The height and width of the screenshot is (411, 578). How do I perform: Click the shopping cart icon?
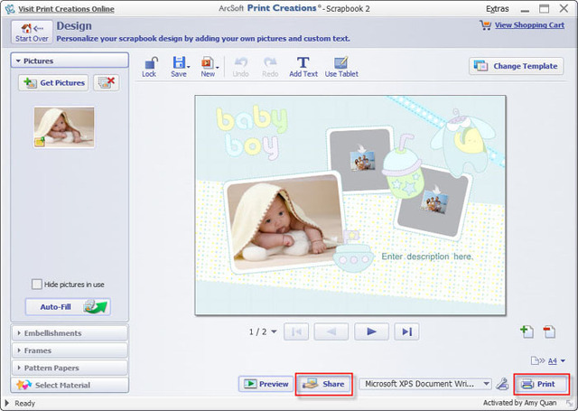485,24
